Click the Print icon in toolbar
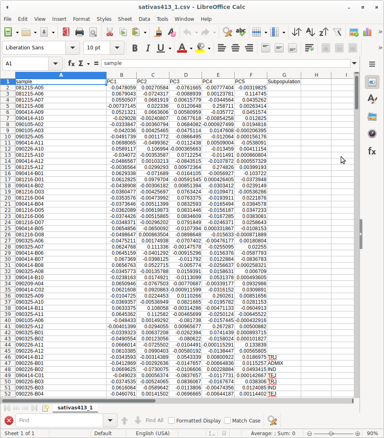Viewport: 384px width, 438px height. click(x=80, y=32)
